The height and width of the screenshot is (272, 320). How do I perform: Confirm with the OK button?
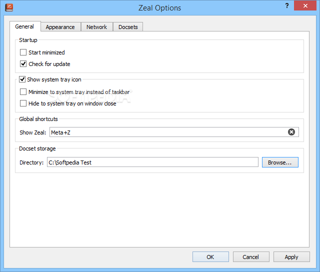point(210,257)
